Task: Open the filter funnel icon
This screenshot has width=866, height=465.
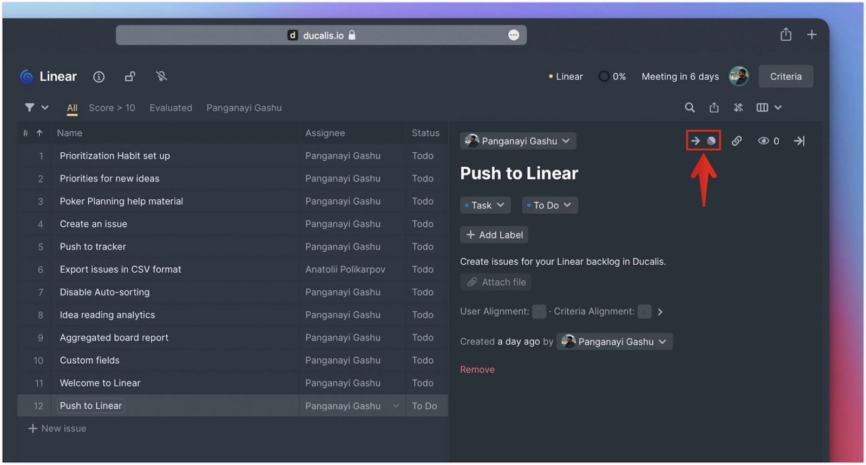Action: (x=30, y=108)
